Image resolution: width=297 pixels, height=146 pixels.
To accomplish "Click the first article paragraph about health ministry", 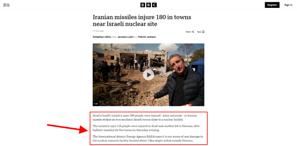I will pos(145,118).
